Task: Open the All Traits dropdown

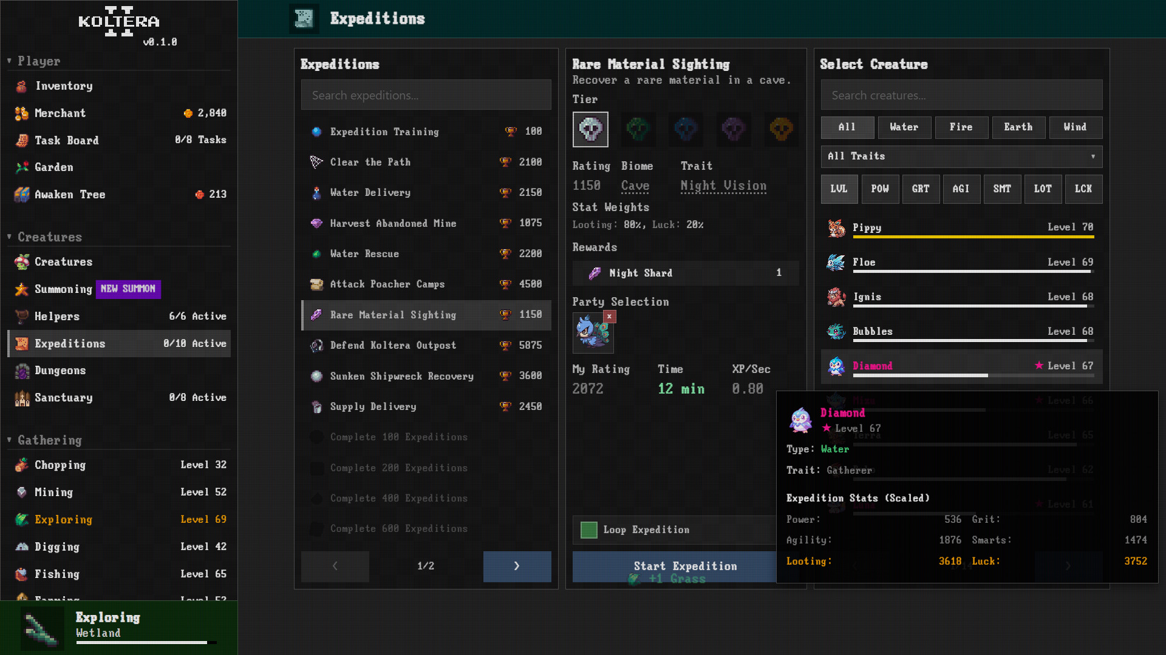Action: coord(961,156)
